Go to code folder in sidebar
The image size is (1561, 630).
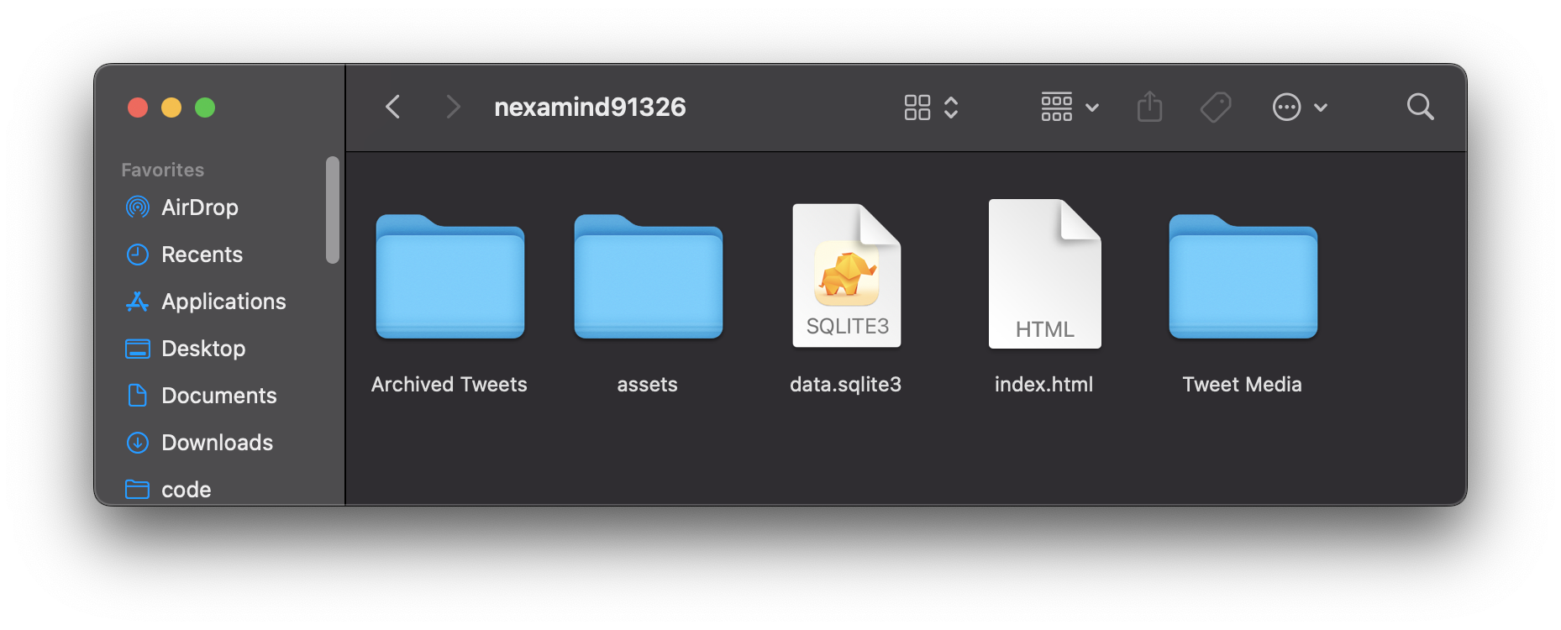(186, 489)
